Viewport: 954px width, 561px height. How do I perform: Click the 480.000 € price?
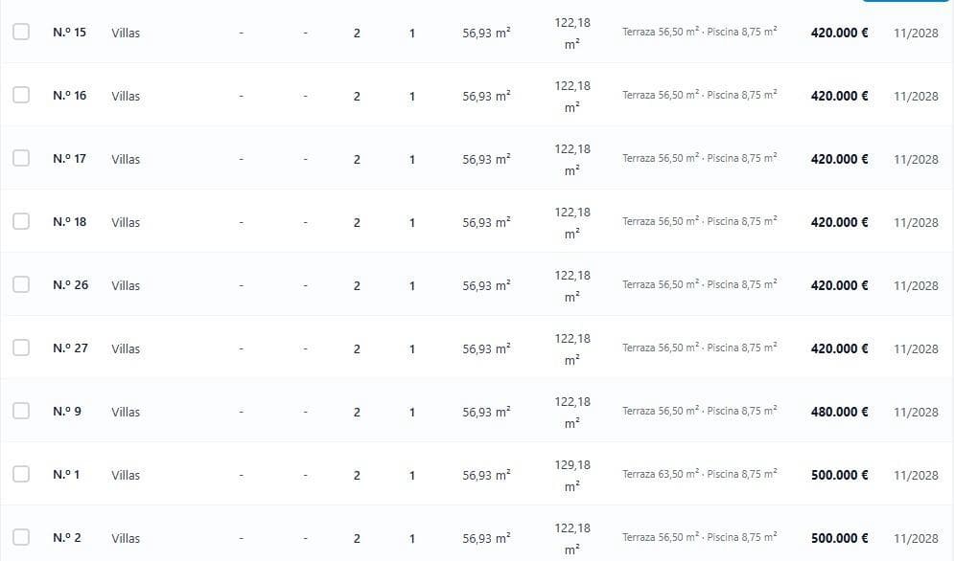coord(839,412)
